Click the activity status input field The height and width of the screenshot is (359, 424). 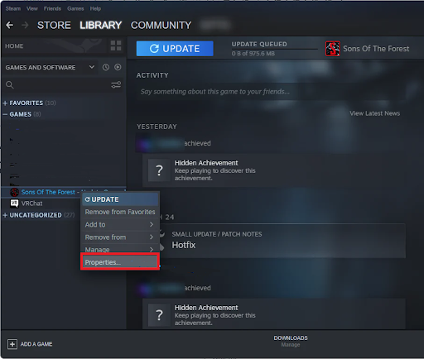[x=271, y=92]
